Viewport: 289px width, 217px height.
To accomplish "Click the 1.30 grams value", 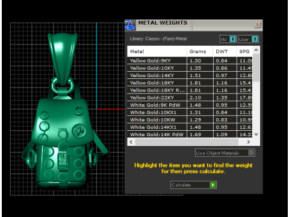I will (195, 61).
